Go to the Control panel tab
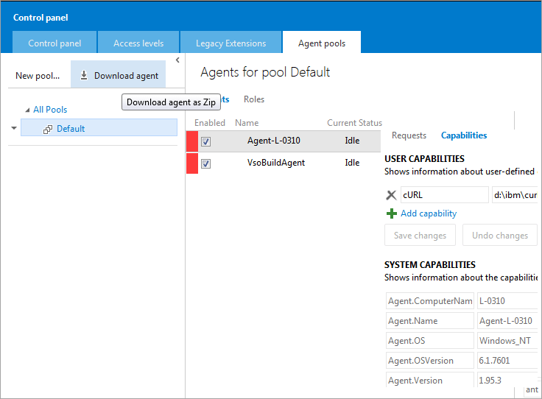 (54, 43)
